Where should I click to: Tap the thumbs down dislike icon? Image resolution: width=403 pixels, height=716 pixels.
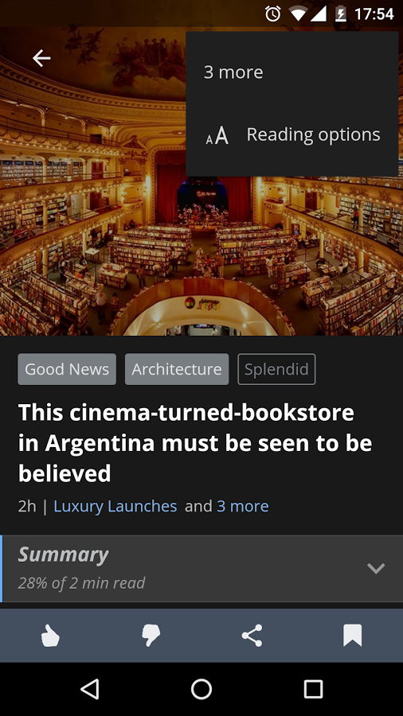pyautogui.click(x=151, y=636)
